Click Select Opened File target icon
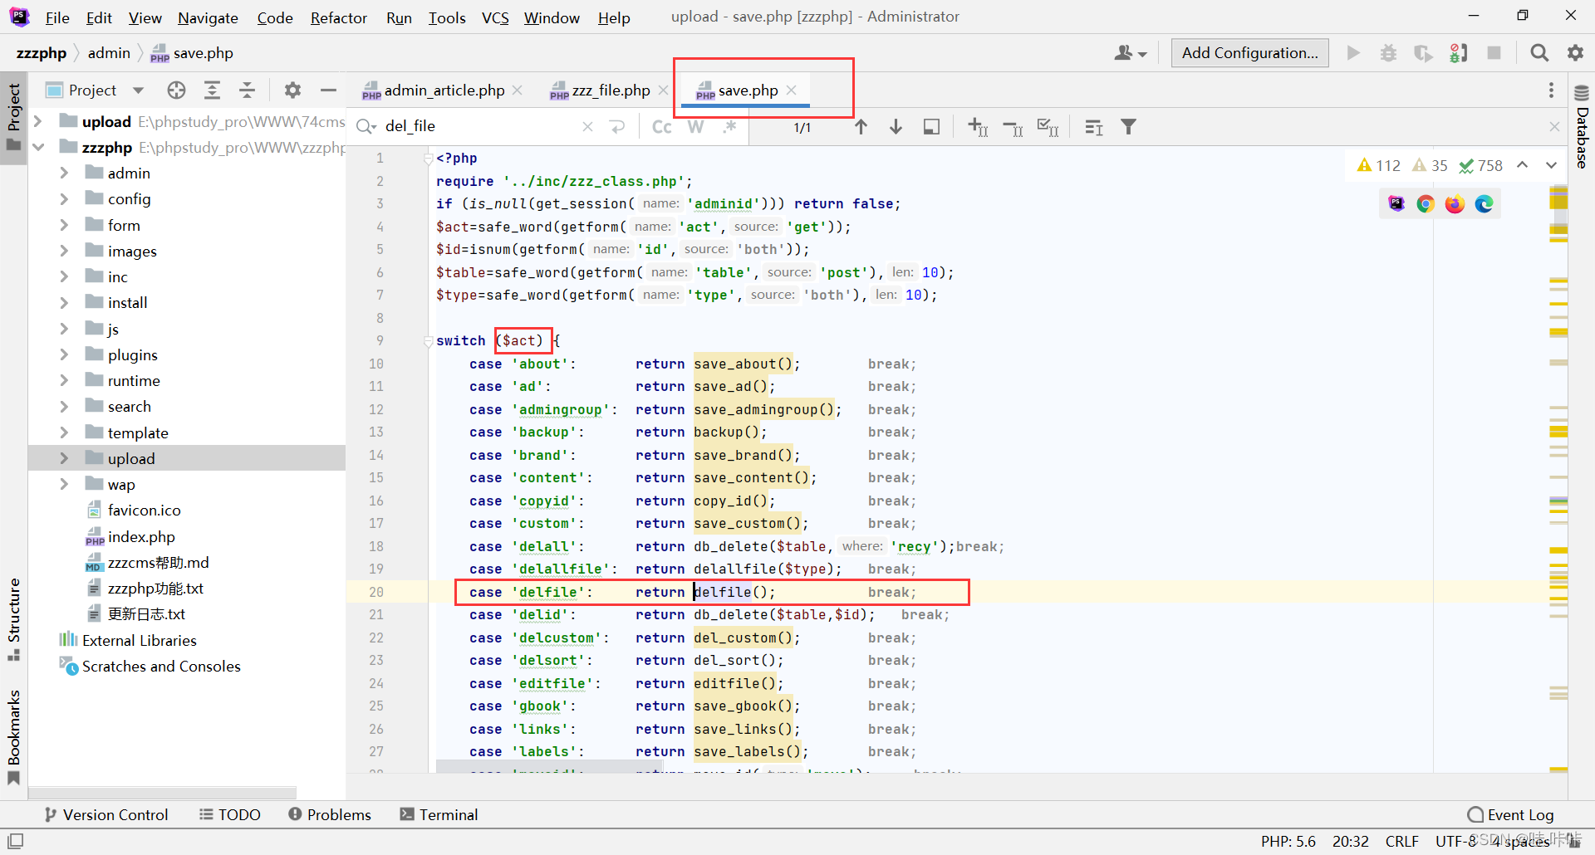This screenshot has height=855, width=1595. click(176, 90)
